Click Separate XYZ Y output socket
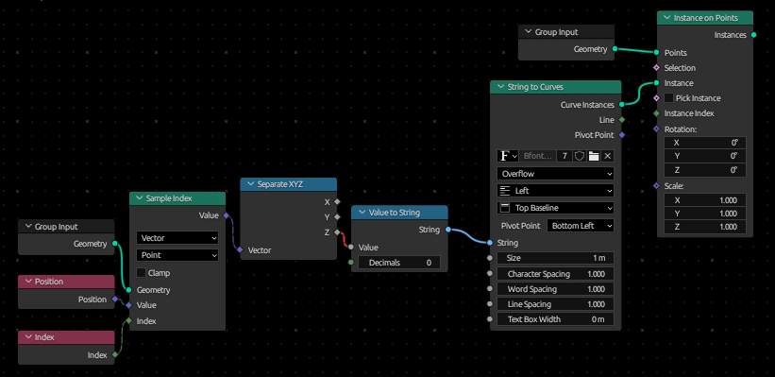Image resolution: width=775 pixels, height=377 pixels. click(x=337, y=216)
